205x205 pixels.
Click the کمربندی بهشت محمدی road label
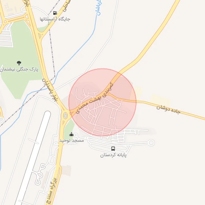click(x=94, y=98)
